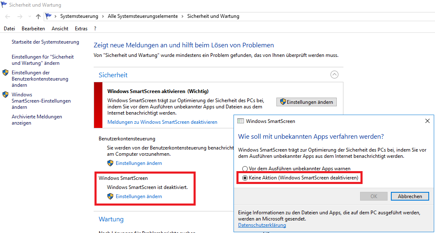The height and width of the screenshot is (233, 435).
Task: Select 'Keine Aktion' radio option
Action: tap(245, 178)
